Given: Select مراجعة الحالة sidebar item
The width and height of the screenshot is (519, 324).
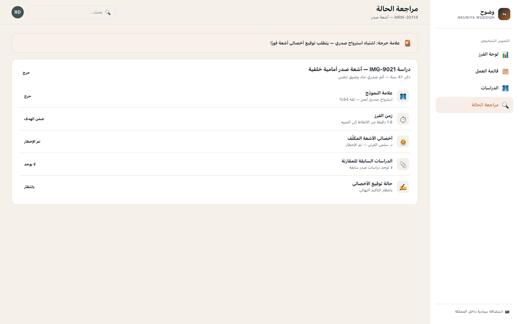Looking at the screenshot, I should (x=474, y=105).
